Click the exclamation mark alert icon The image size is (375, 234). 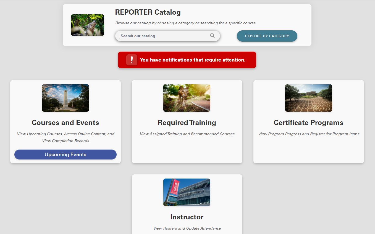132,60
